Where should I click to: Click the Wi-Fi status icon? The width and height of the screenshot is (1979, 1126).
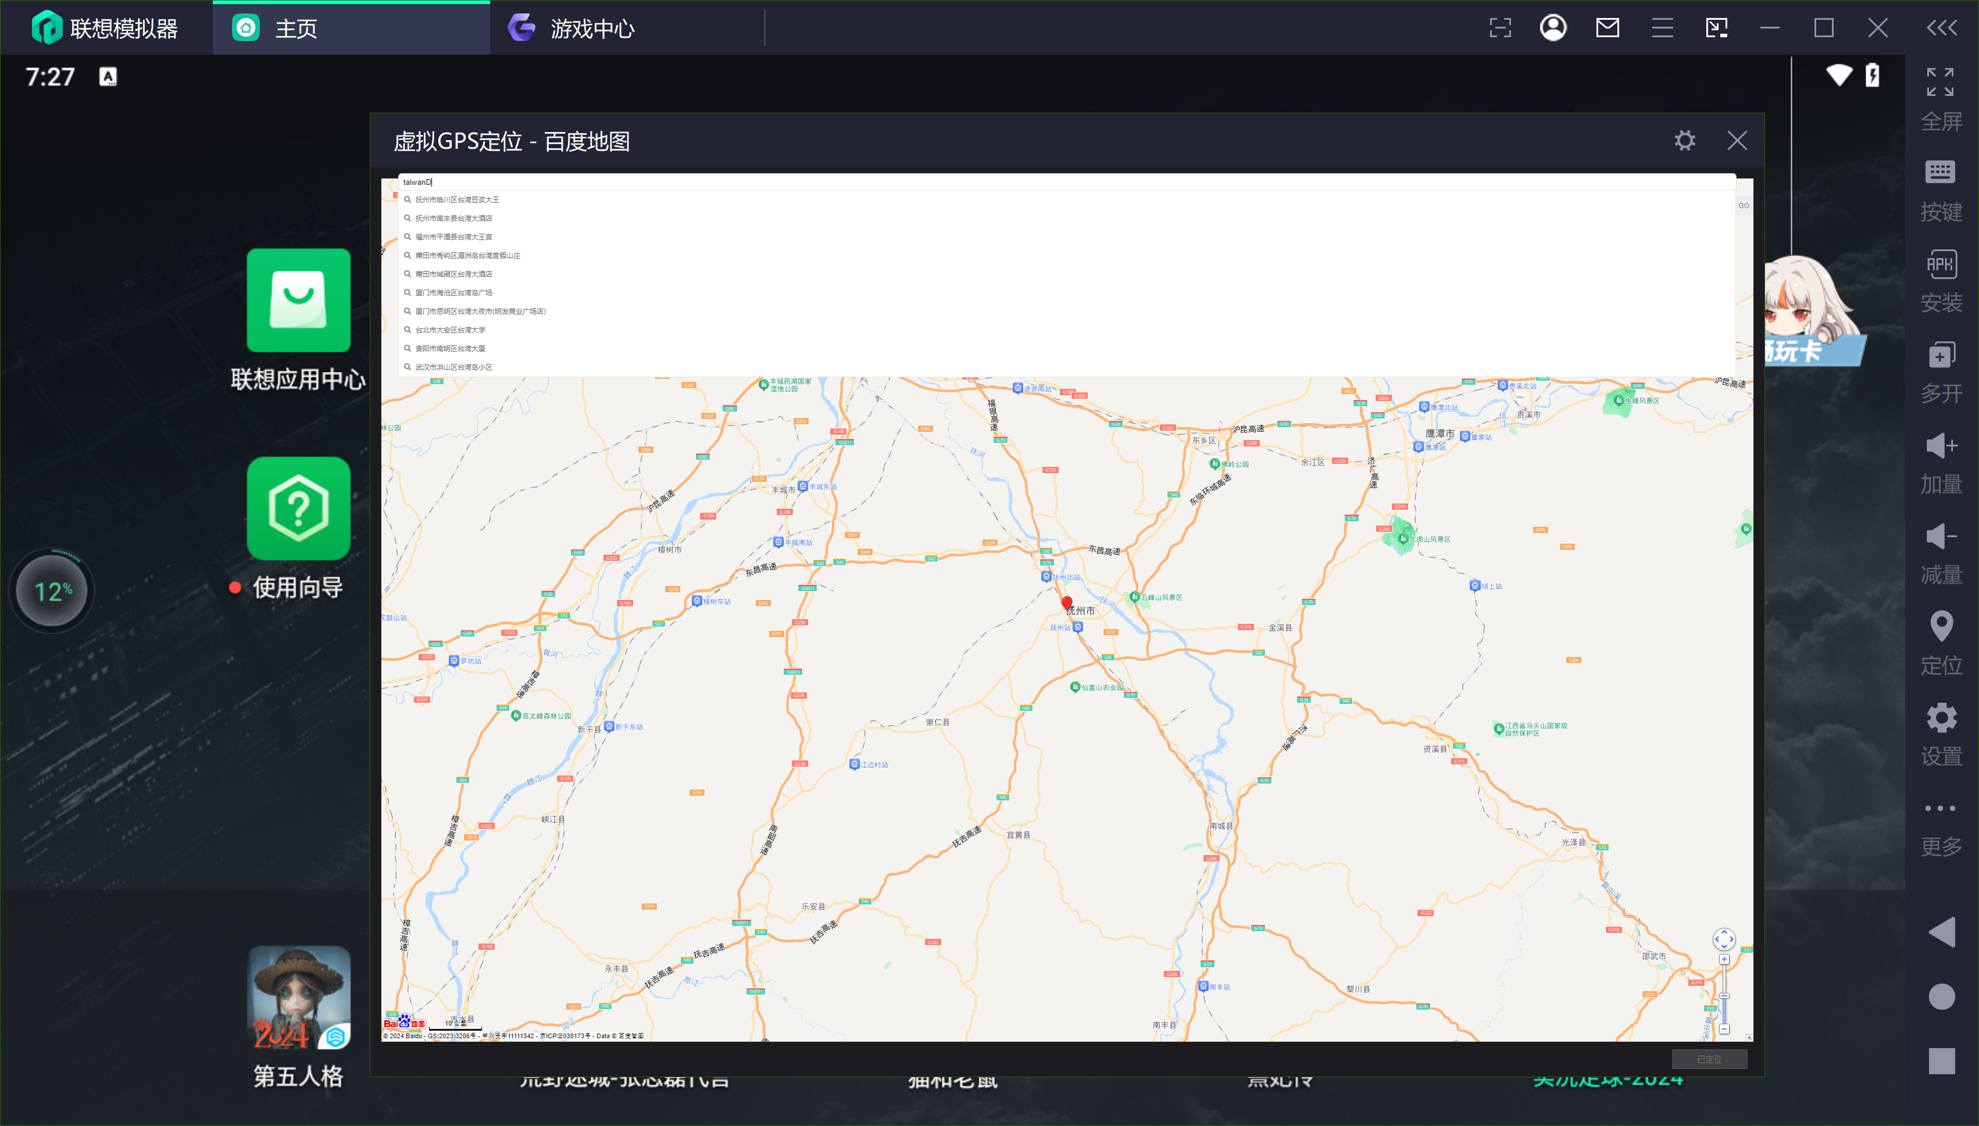pyautogui.click(x=1839, y=75)
